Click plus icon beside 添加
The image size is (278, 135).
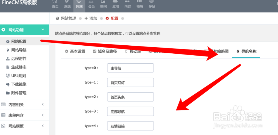click(86, 18)
